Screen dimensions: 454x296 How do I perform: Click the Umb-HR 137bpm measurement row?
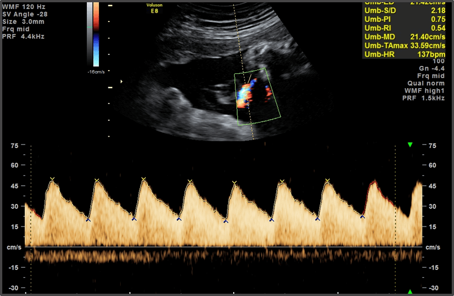click(404, 54)
